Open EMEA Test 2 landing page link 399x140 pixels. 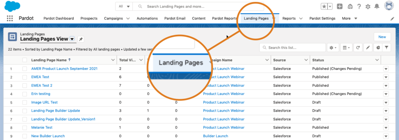click(x=42, y=86)
